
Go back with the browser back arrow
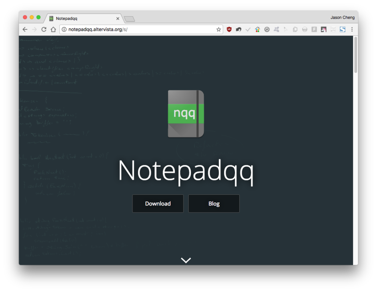[25, 29]
